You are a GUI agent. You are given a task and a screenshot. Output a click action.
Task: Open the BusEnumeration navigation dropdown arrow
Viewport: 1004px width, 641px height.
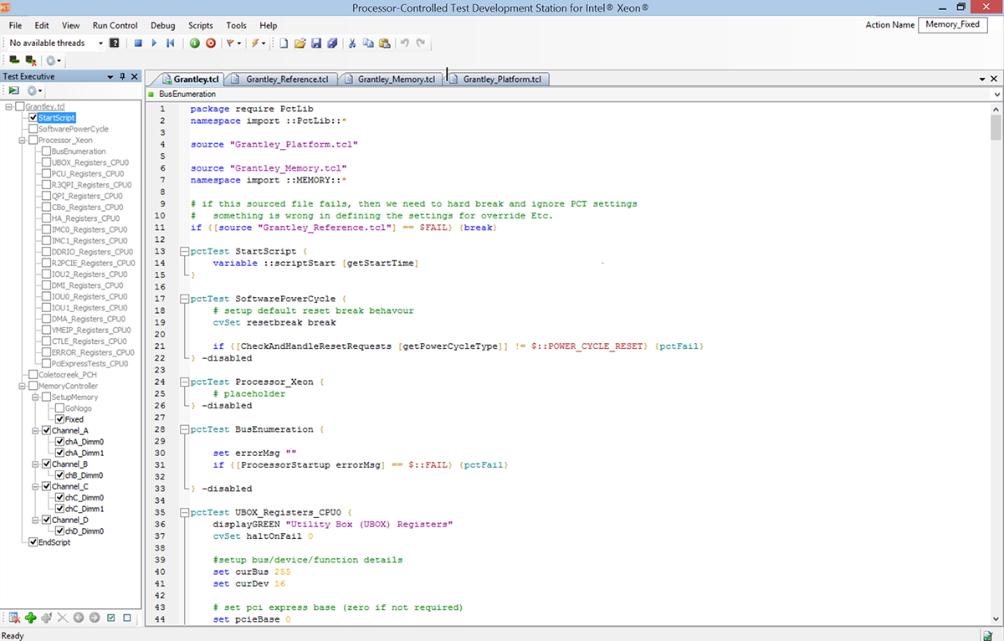tap(996, 95)
